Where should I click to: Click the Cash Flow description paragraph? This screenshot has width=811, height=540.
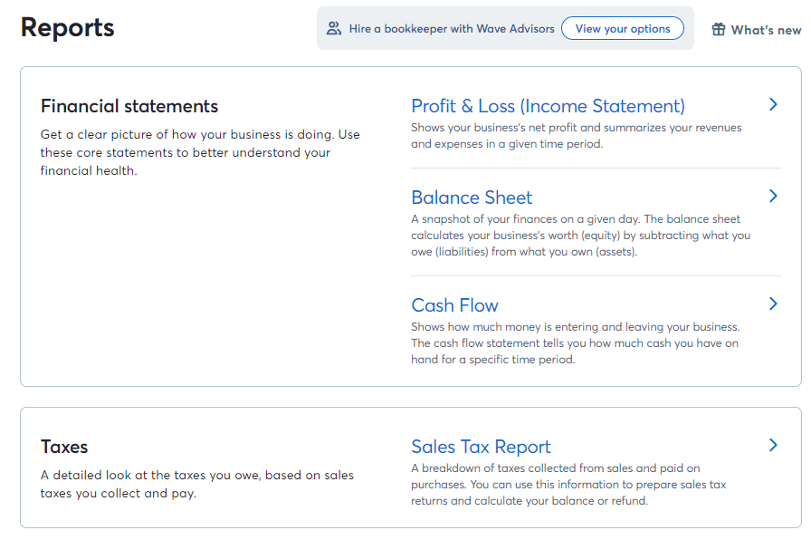click(x=575, y=343)
